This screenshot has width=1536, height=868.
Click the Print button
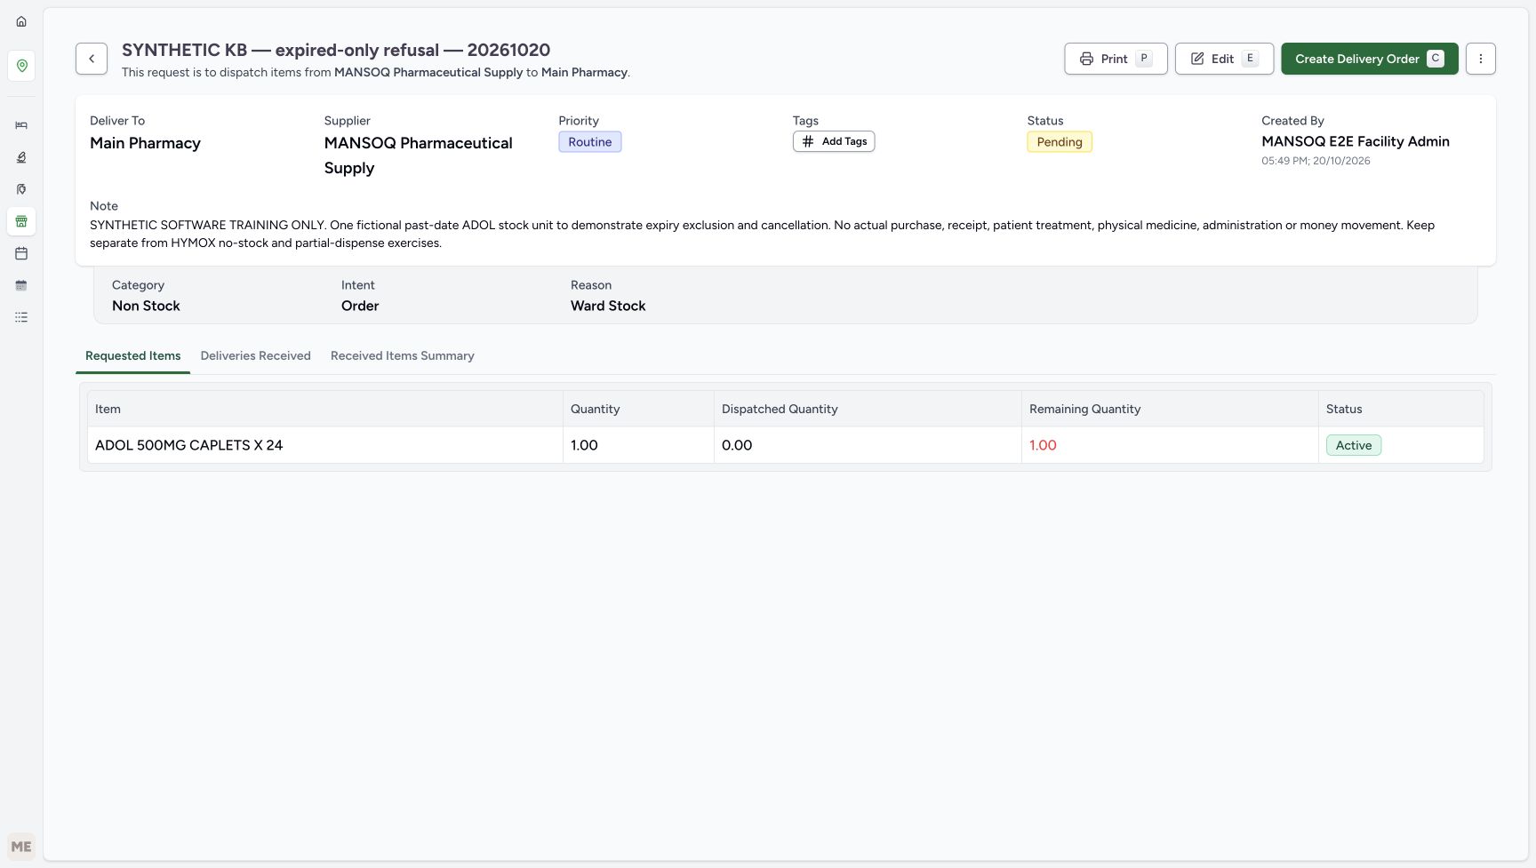point(1116,59)
